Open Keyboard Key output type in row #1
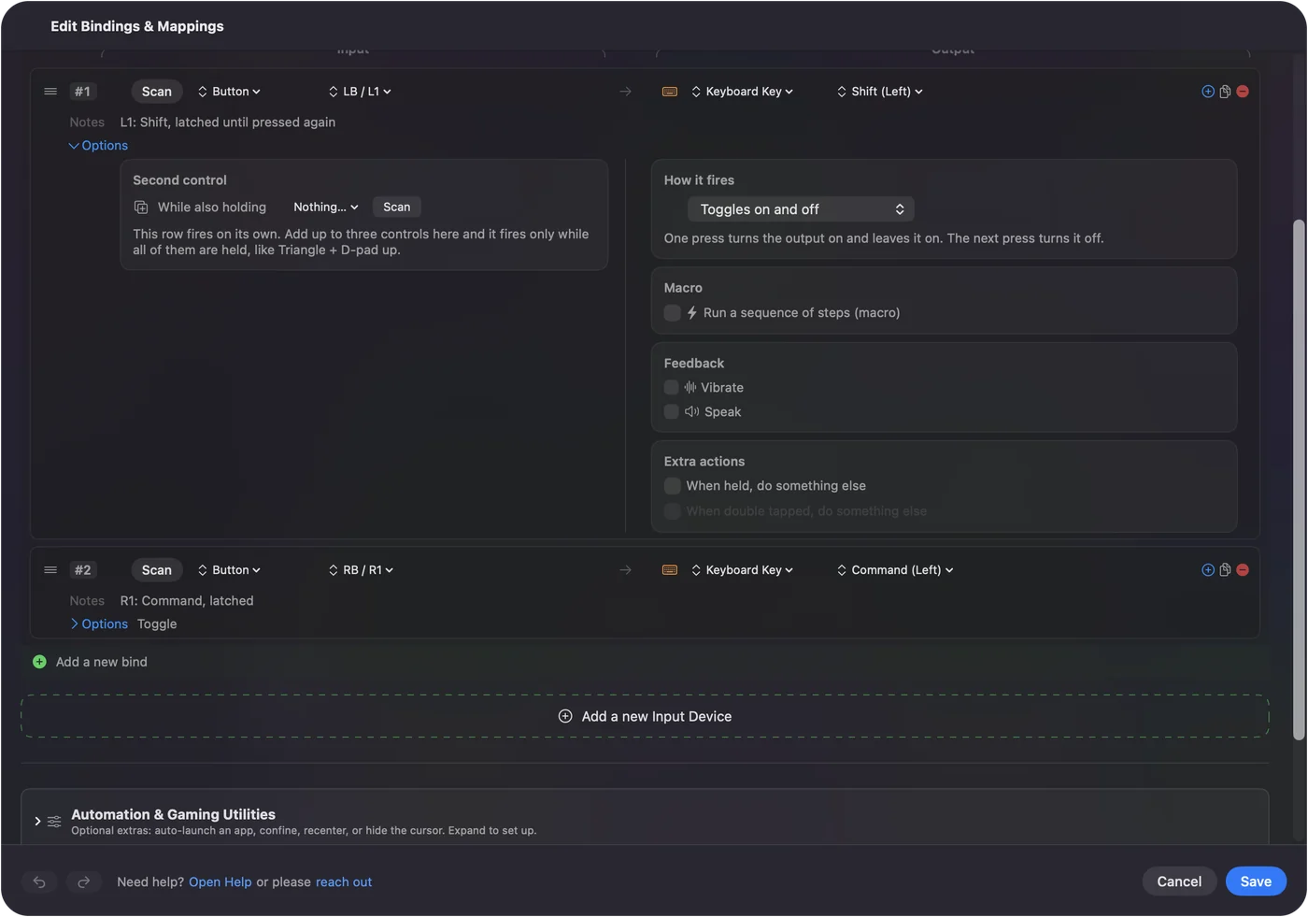This screenshot has width=1308, height=917. tap(743, 92)
